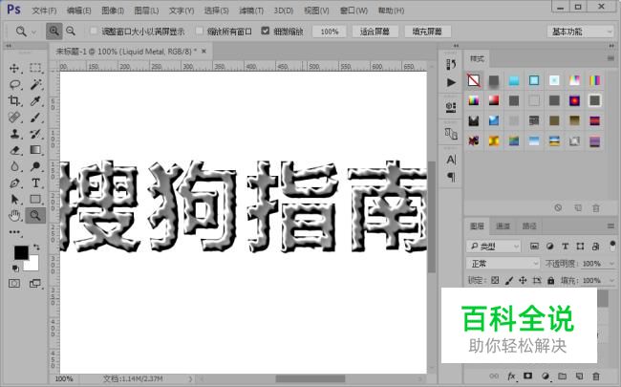Click the background white color swatch

point(32,265)
